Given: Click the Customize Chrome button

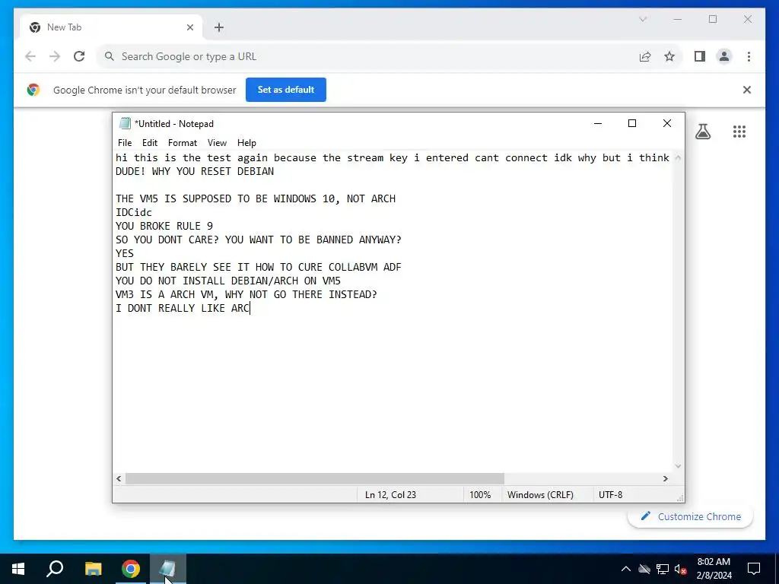Looking at the screenshot, I should click(691, 516).
